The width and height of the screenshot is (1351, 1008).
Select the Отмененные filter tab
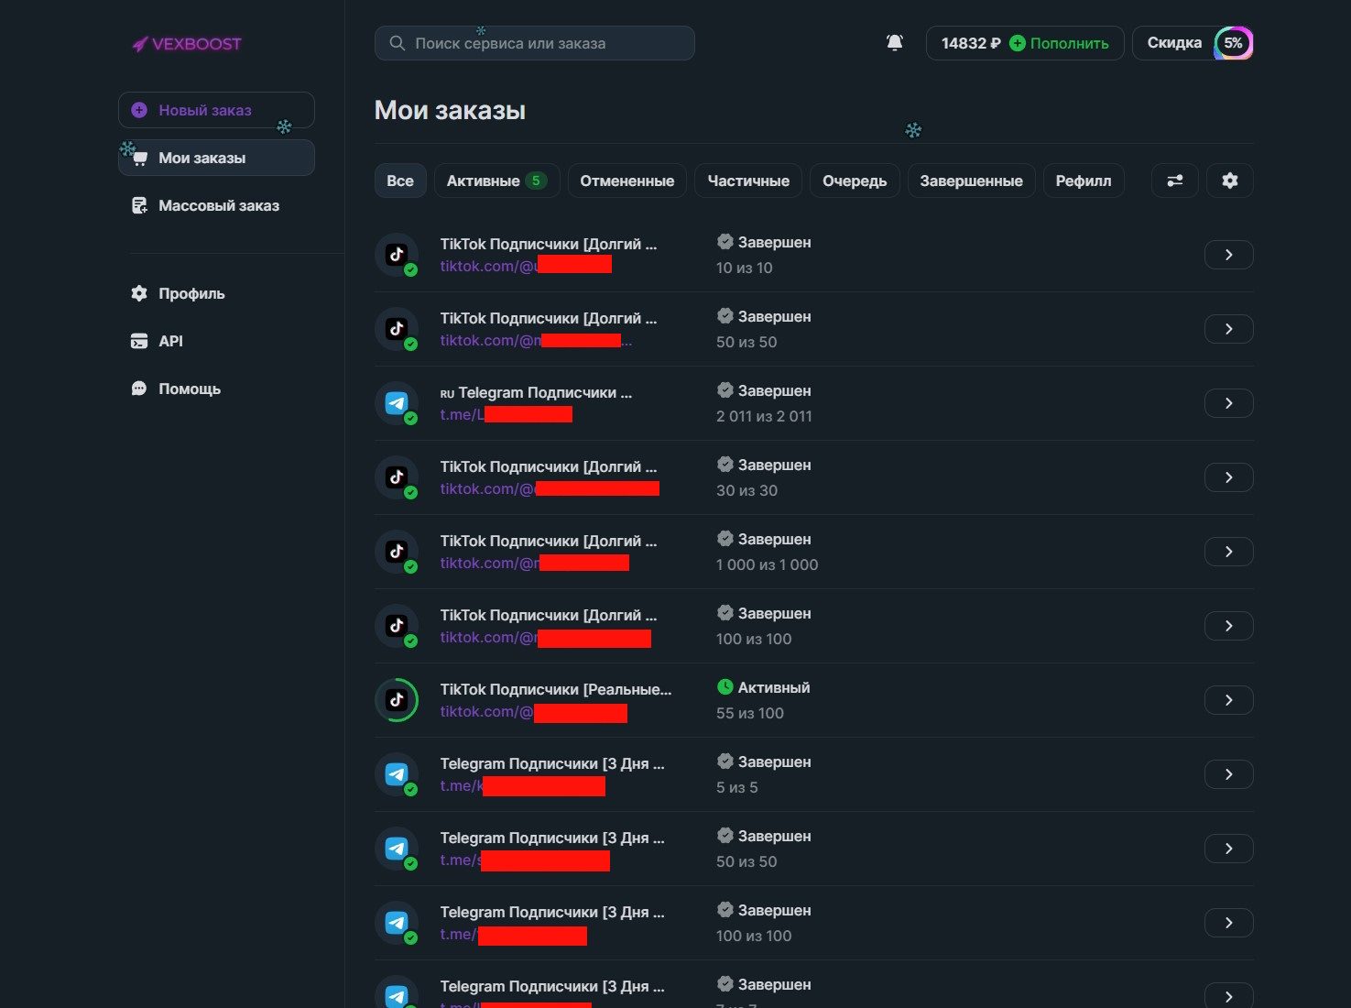click(x=626, y=181)
